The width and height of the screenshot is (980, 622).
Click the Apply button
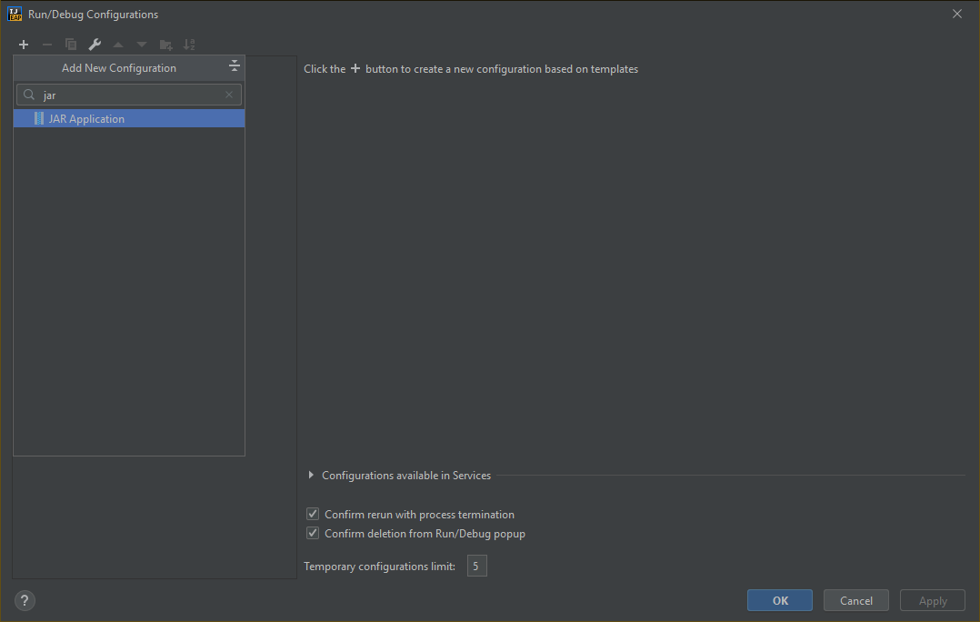pyautogui.click(x=932, y=600)
